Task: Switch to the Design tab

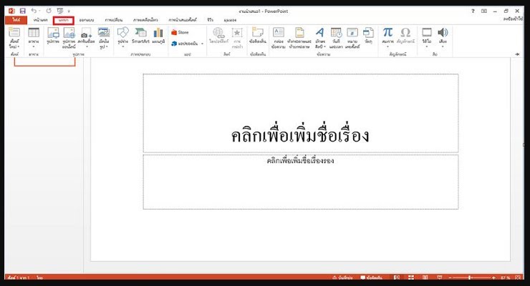Action: [x=89, y=20]
